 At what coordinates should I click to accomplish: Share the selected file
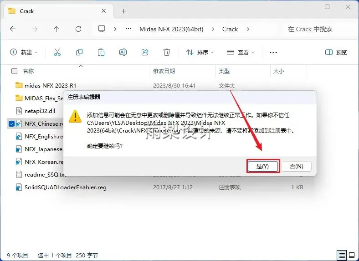coord(145,52)
